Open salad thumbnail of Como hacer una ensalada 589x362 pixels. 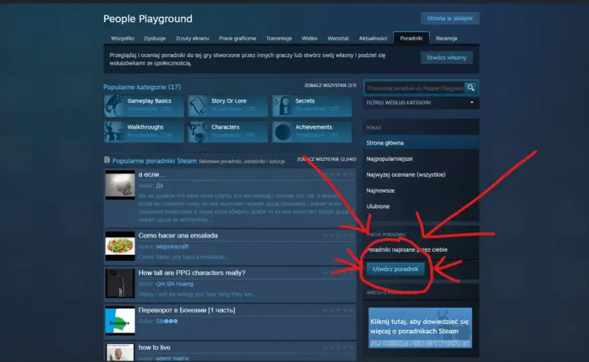click(x=120, y=246)
